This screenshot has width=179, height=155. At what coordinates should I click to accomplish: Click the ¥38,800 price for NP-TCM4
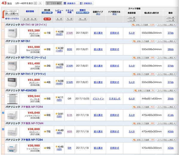coord(34,129)
